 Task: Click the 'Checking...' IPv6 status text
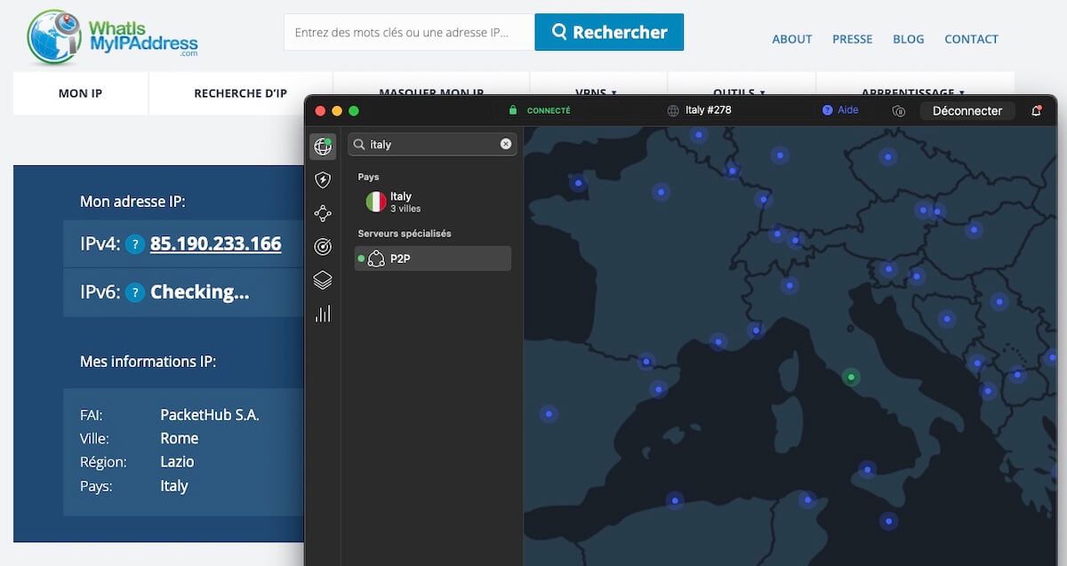click(200, 292)
